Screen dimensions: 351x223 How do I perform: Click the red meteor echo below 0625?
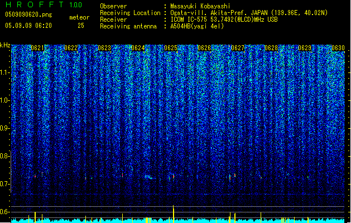[174, 177]
